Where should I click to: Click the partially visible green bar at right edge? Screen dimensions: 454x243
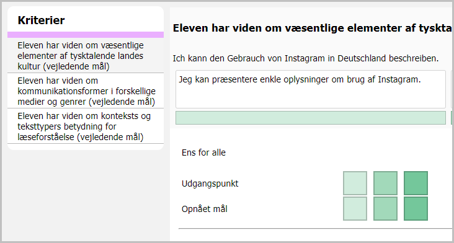(453, 118)
